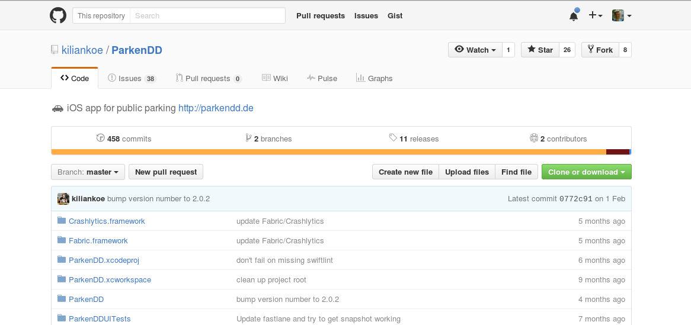Expand the plus create-new menu
691x325 pixels.
pyautogui.click(x=595, y=16)
